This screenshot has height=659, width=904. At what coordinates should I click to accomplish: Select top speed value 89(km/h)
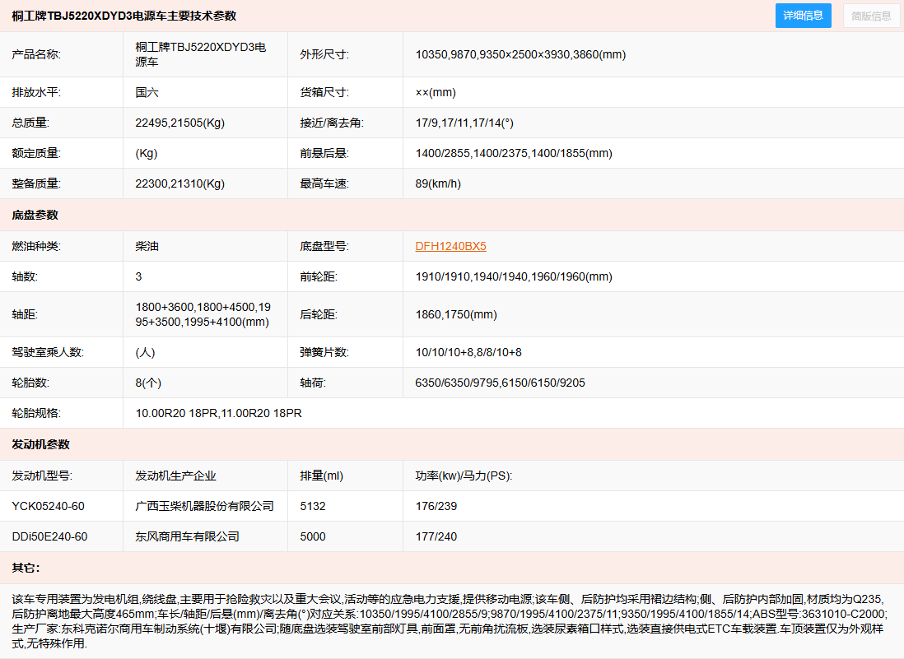pos(438,183)
